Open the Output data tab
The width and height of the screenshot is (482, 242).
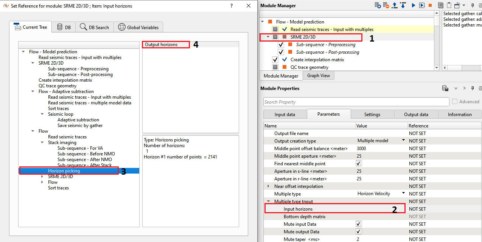(416, 114)
